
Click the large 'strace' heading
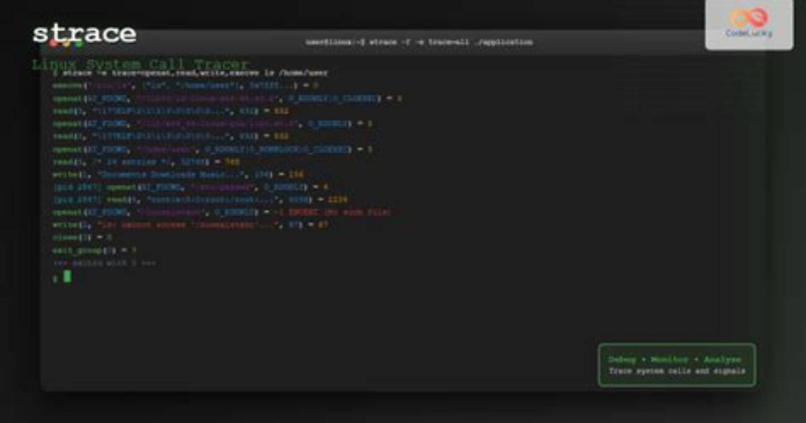[x=84, y=34]
